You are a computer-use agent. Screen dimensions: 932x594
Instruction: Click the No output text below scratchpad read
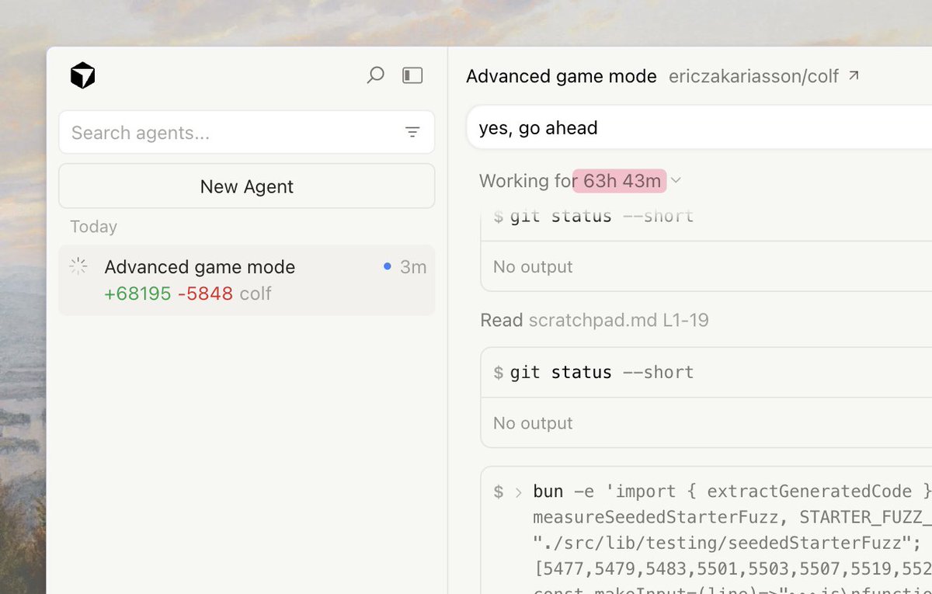533,423
